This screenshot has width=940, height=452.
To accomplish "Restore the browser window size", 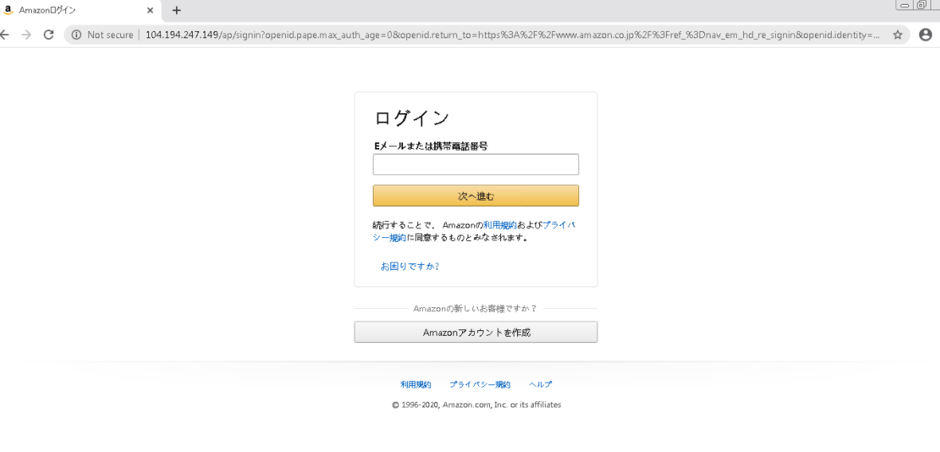I will coord(922,5).
